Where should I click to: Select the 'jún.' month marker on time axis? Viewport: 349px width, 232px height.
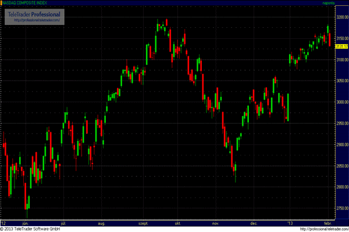point(24,222)
